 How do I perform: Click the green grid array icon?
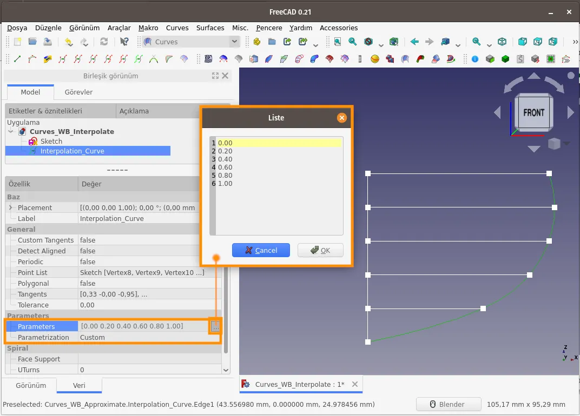coord(551,59)
